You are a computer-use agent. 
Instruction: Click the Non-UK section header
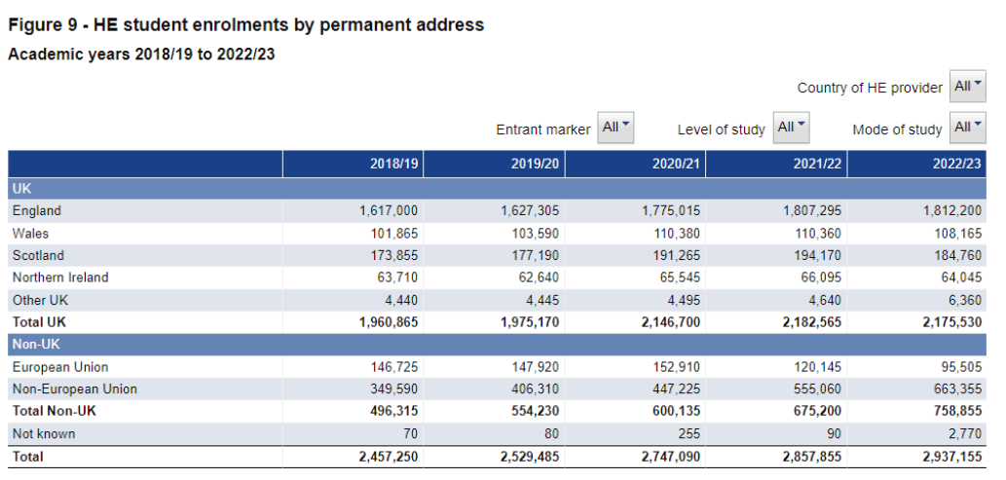point(33,344)
